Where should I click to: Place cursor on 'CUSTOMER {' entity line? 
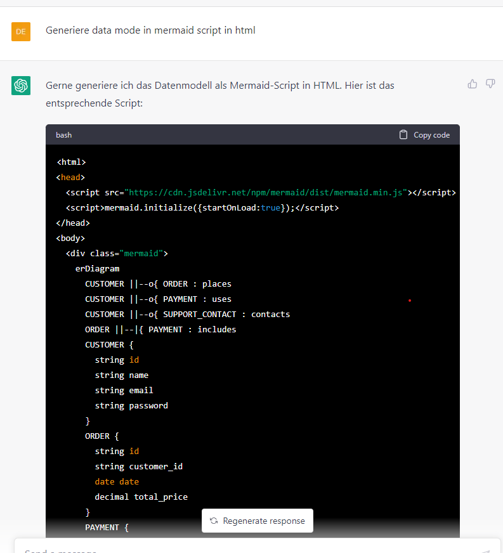109,345
